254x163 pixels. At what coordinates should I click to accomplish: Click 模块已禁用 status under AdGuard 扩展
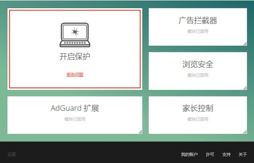coord(75,119)
